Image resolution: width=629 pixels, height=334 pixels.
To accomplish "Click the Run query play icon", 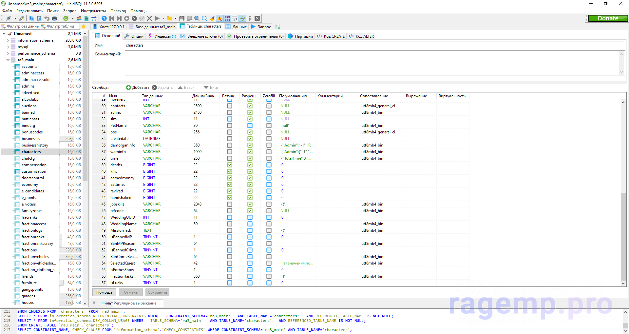I will point(157,18).
